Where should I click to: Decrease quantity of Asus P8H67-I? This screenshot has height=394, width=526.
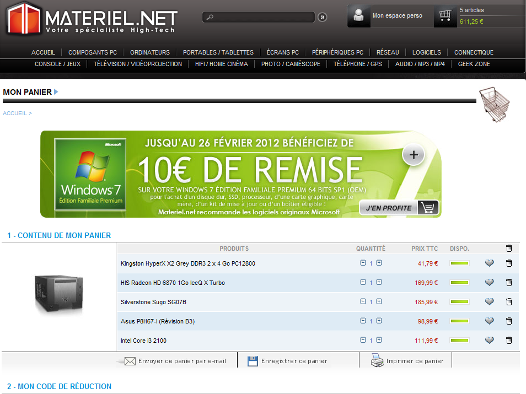pos(363,321)
